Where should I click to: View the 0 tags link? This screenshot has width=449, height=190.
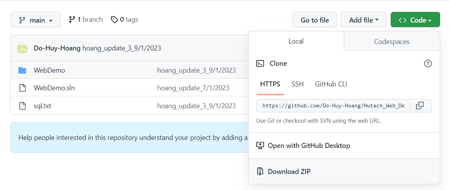click(x=125, y=19)
